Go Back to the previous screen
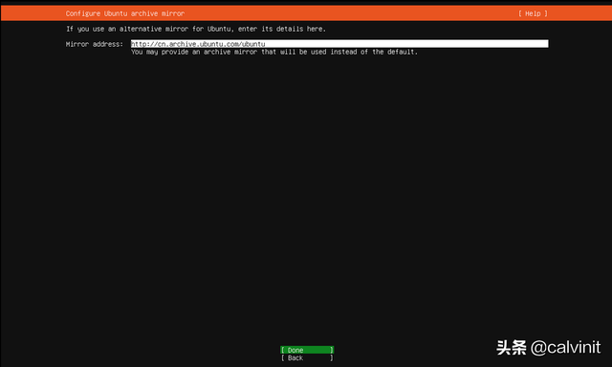 307,357
